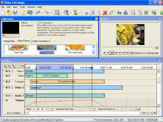Stop playback in the Preview panel
Image resolution: width=163 pixels, height=122 pixels.
[112, 53]
